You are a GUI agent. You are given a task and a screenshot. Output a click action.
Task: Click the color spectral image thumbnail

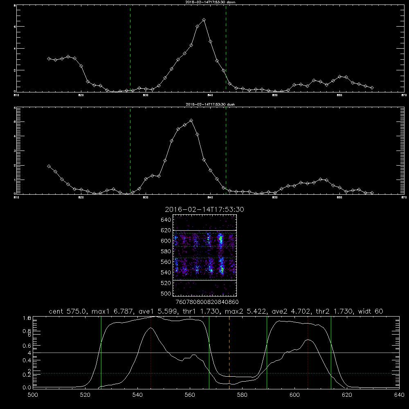tap(205, 255)
